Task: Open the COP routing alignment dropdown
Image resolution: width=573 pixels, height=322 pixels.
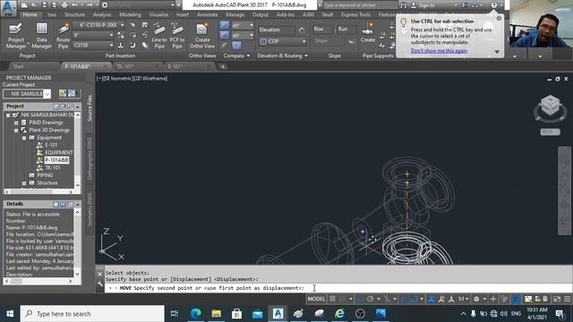Action: pos(283,41)
